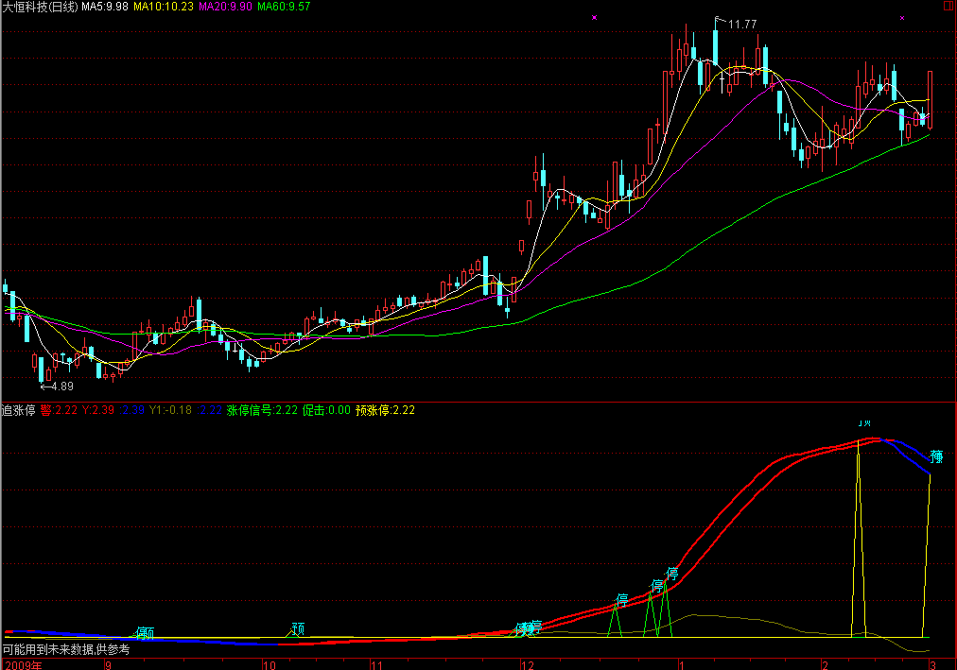Click the 大恒科技(日线) chart title
The width and height of the screenshot is (957, 670).
[x=40, y=7]
